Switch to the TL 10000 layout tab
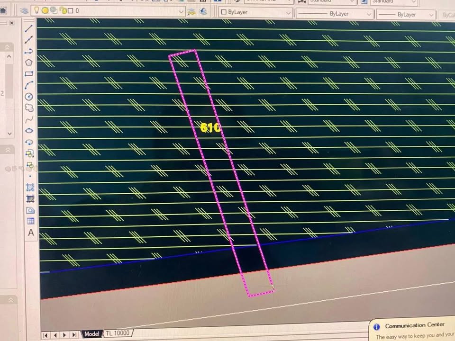This screenshot has width=455, height=341. click(117, 333)
